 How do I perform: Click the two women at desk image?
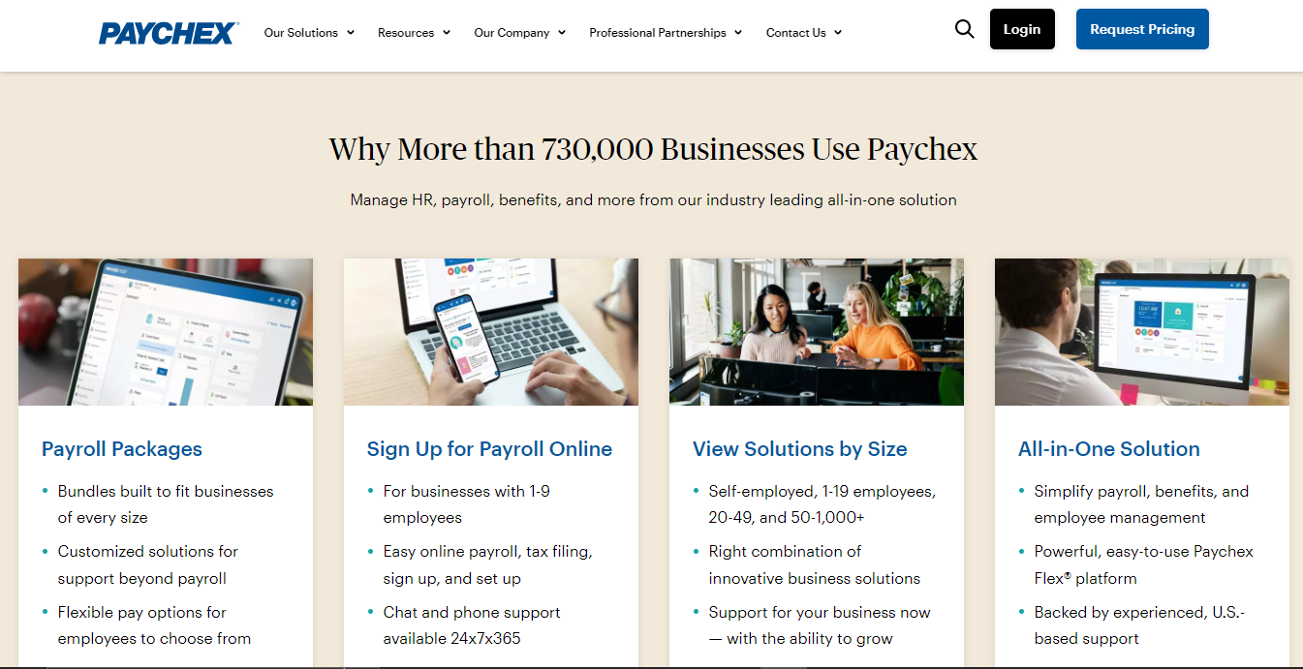(x=817, y=332)
